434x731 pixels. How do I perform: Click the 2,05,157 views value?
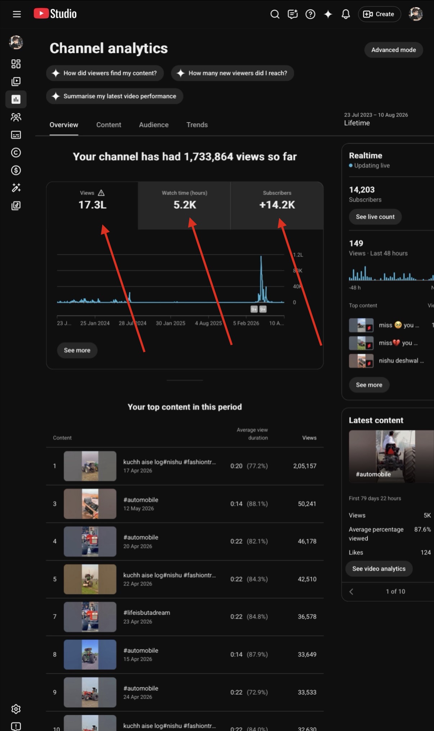tap(304, 466)
